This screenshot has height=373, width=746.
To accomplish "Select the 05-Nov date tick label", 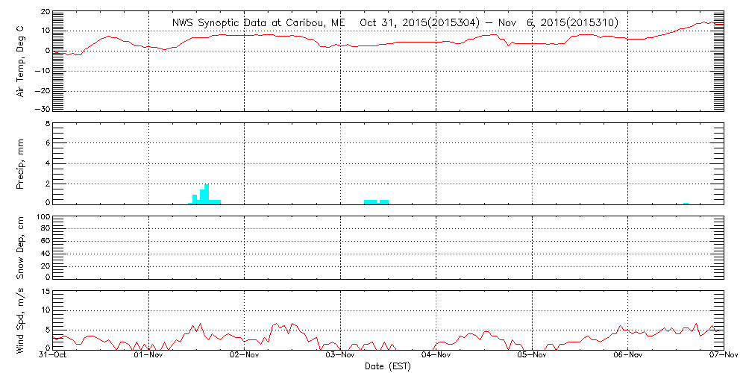I will pyautogui.click(x=532, y=356).
